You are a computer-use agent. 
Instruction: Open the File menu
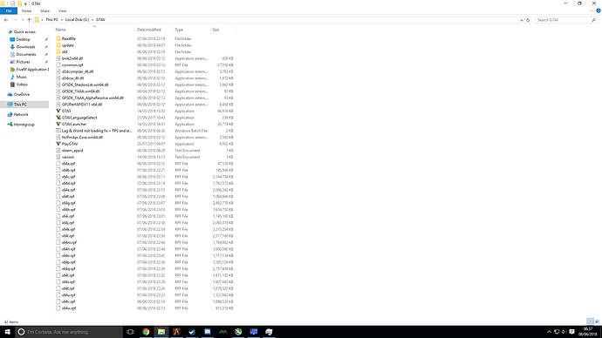9,10
